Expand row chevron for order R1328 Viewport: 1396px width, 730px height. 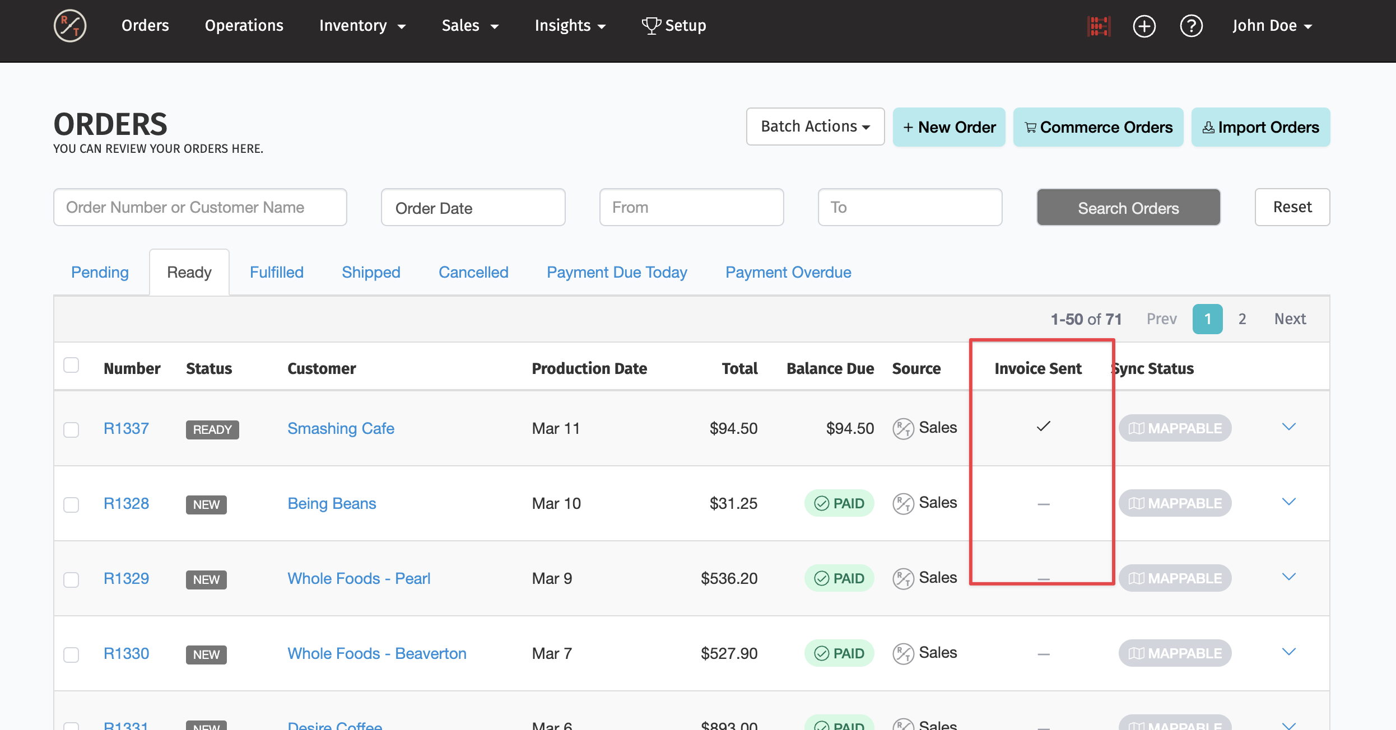1288,502
